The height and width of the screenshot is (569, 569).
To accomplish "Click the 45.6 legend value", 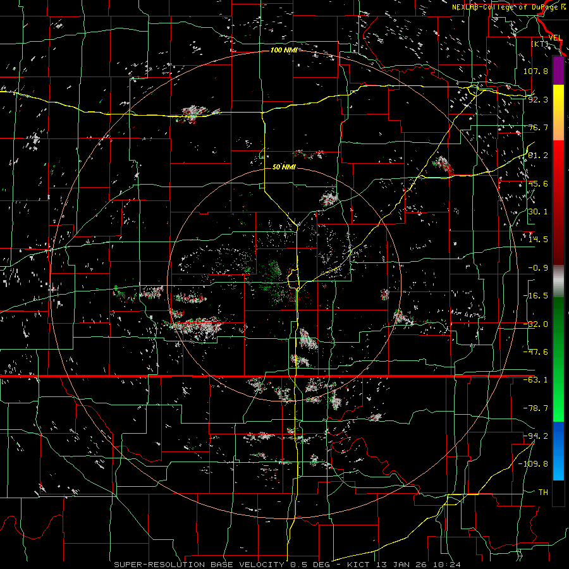I will 538,183.
